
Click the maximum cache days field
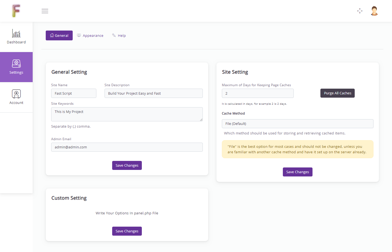(258, 93)
